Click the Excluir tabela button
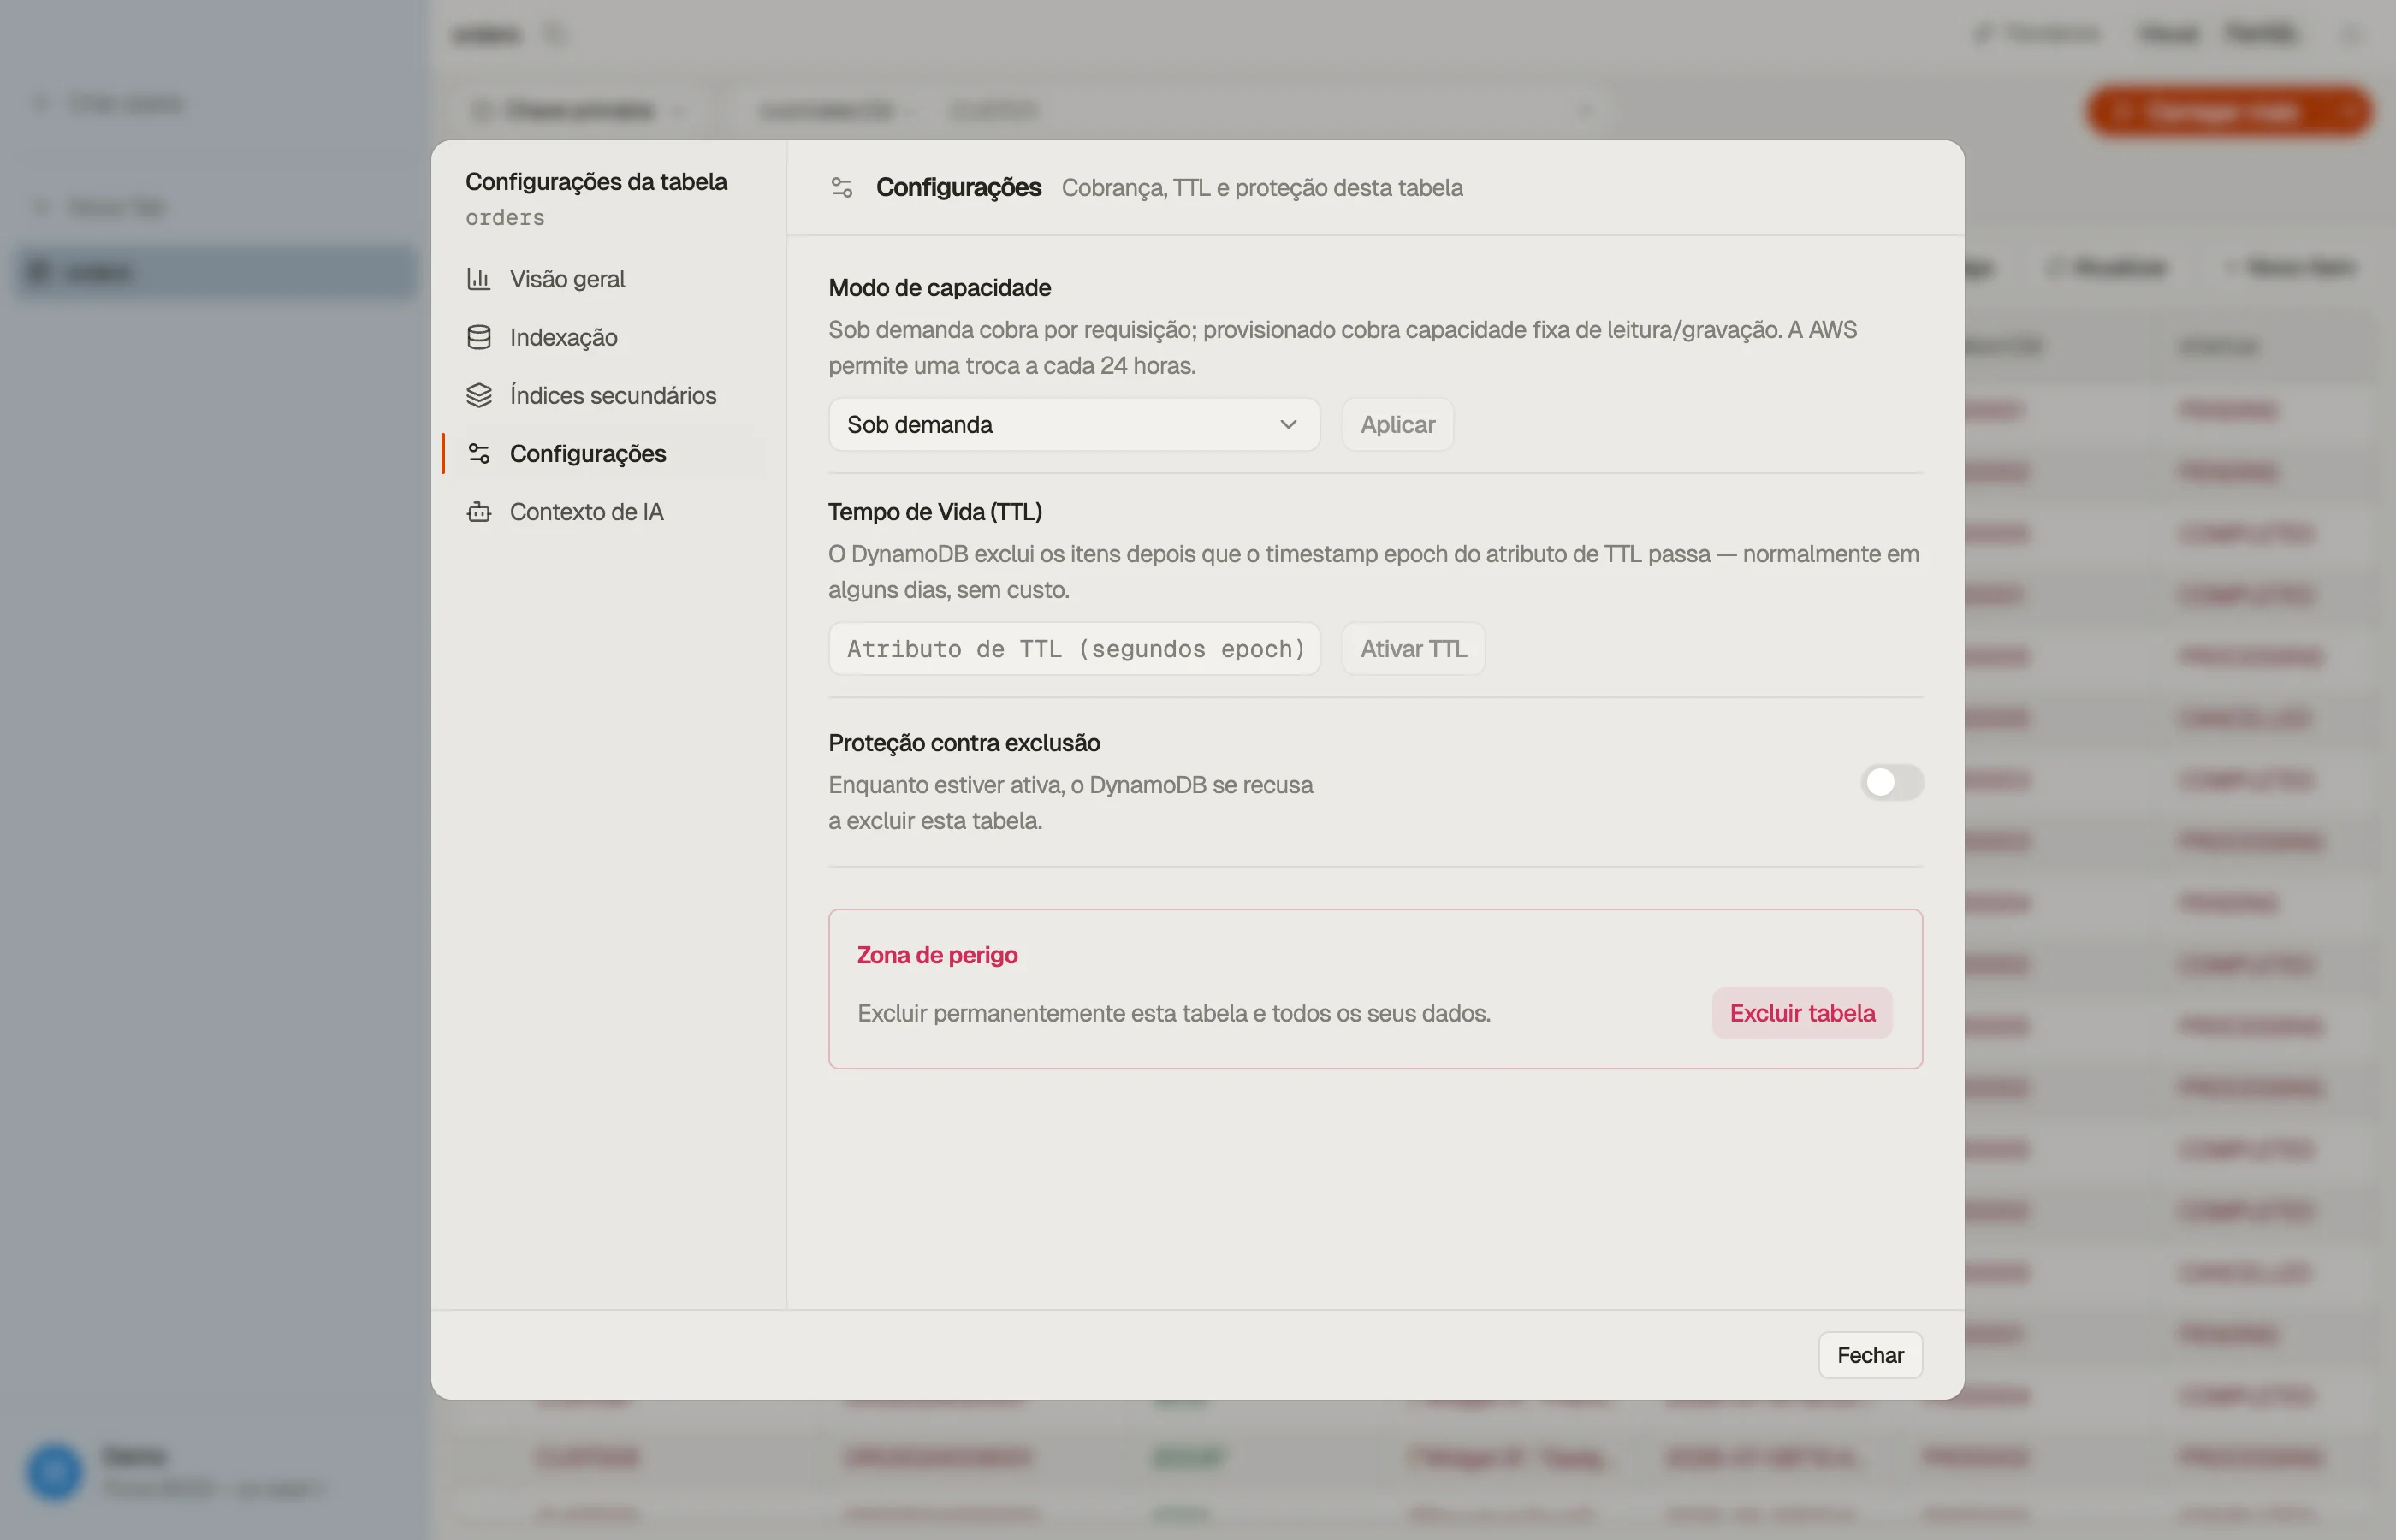The width and height of the screenshot is (2396, 1540). coord(1802,1013)
